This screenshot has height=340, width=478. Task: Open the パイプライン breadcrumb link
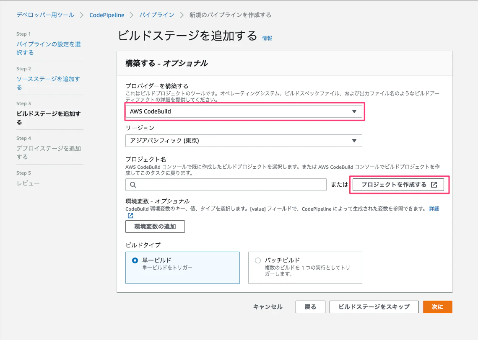pyautogui.click(x=157, y=15)
